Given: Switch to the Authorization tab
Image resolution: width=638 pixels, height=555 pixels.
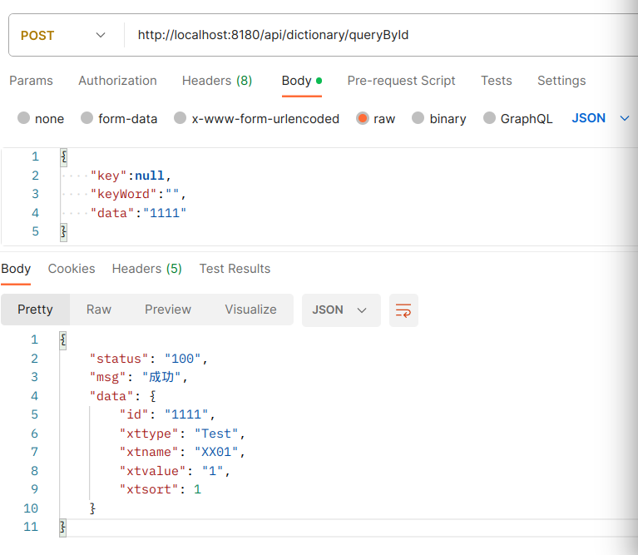Looking at the screenshot, I should coord(117,81).
